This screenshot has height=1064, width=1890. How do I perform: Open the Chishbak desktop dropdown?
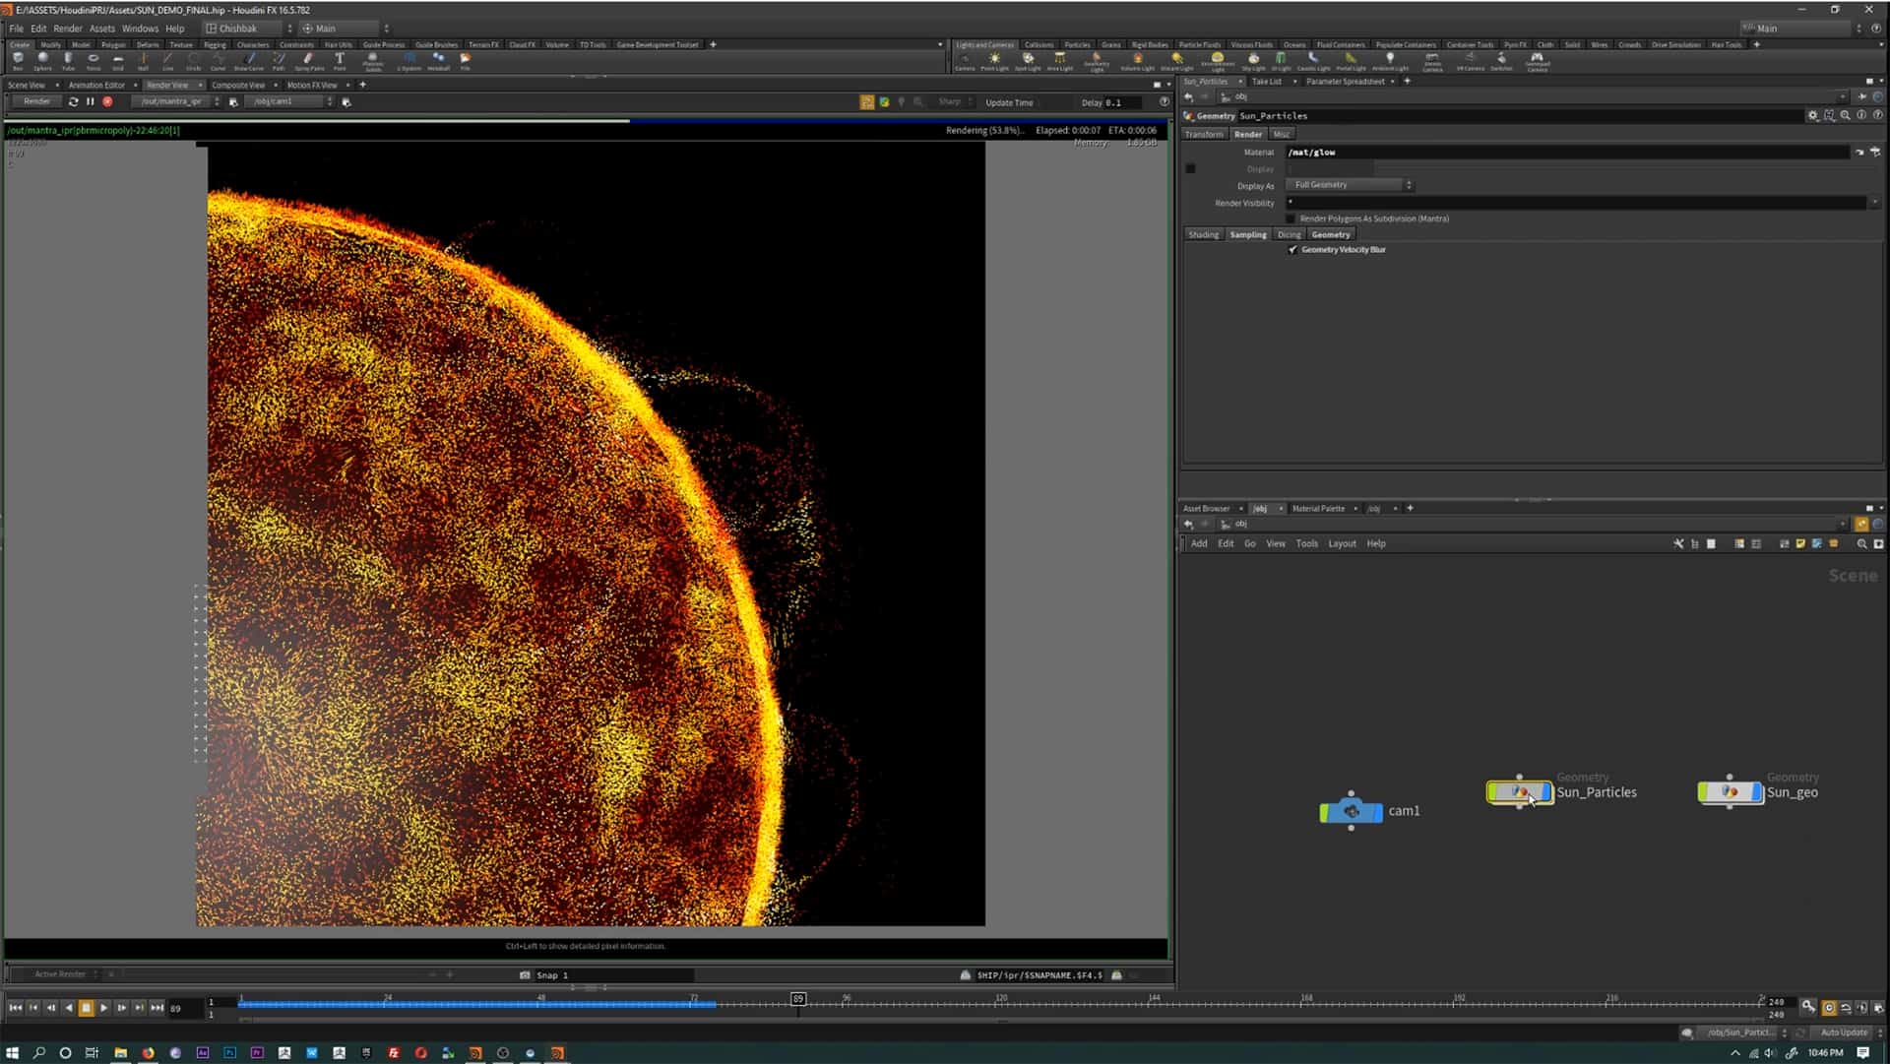248,29
